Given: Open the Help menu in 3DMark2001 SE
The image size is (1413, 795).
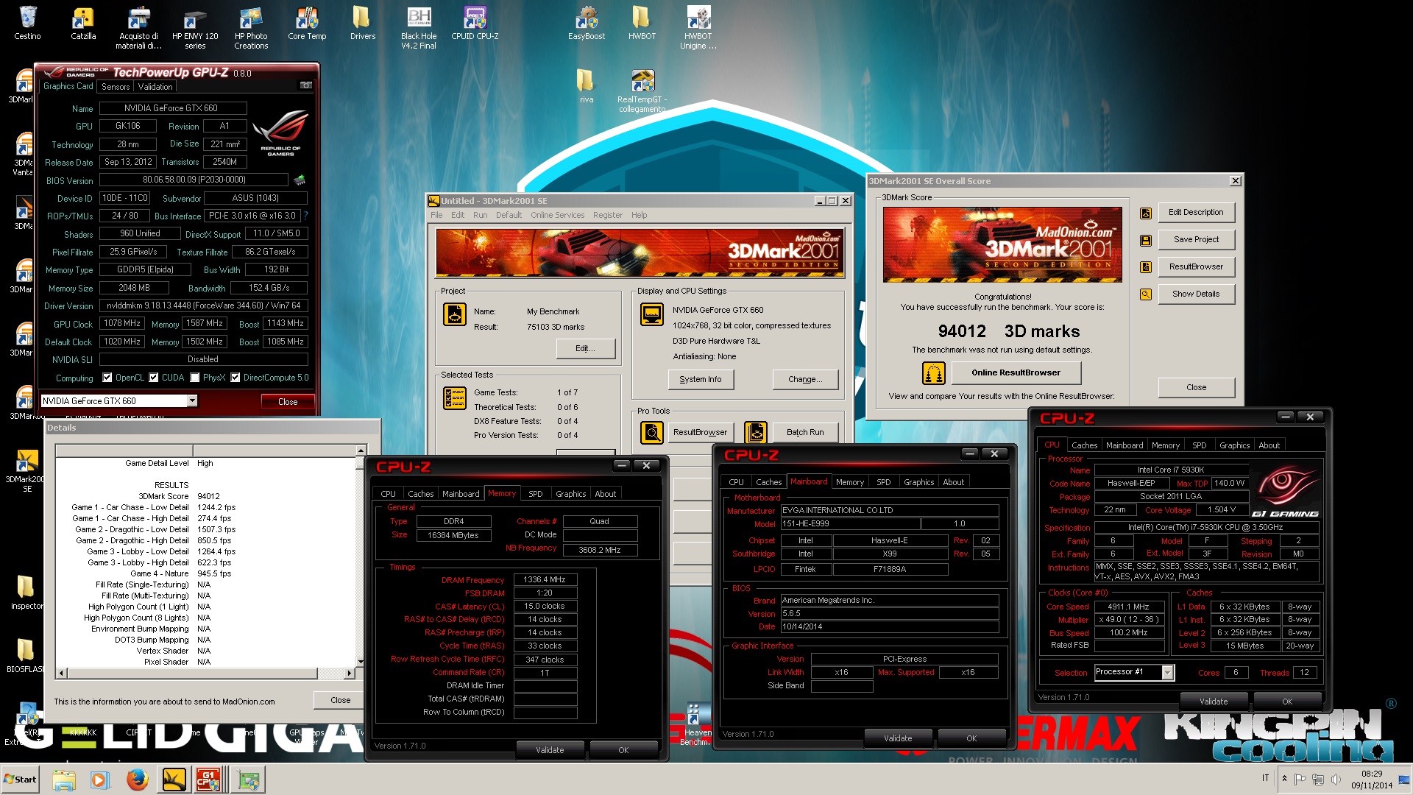Looking at the screenshot, I should tap(639, 215).
